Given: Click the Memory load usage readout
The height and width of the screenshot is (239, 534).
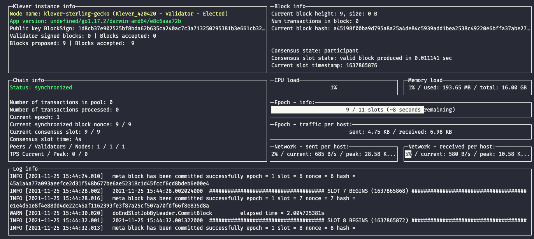Looking at the screenshot, I should tap(467, 88).
